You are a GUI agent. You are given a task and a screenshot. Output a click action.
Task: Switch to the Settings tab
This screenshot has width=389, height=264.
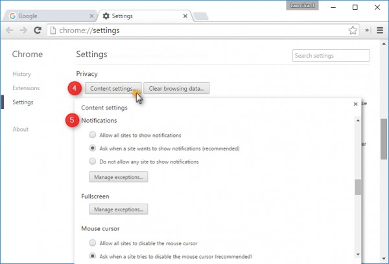(x=144, y=16)
